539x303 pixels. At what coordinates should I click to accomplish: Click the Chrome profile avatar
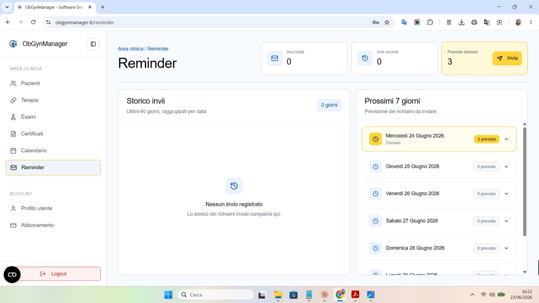[518, 22]
